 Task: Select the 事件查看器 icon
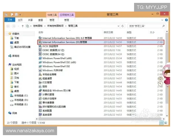[x=40, y=103]
